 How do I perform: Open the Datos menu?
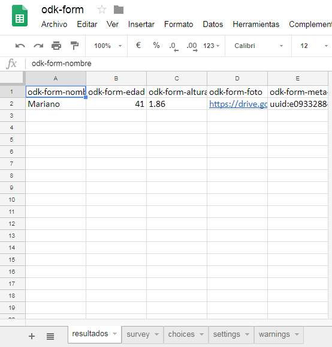pyautogui.click(x=213, y=24)
